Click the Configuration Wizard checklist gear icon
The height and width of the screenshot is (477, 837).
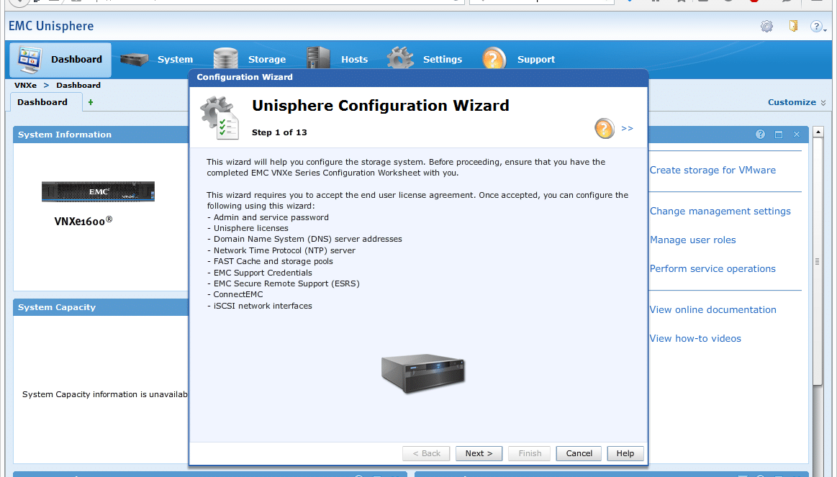(220, 118)
